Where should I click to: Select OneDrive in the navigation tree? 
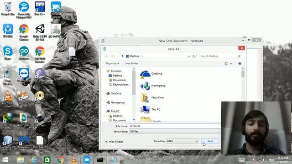114,93
